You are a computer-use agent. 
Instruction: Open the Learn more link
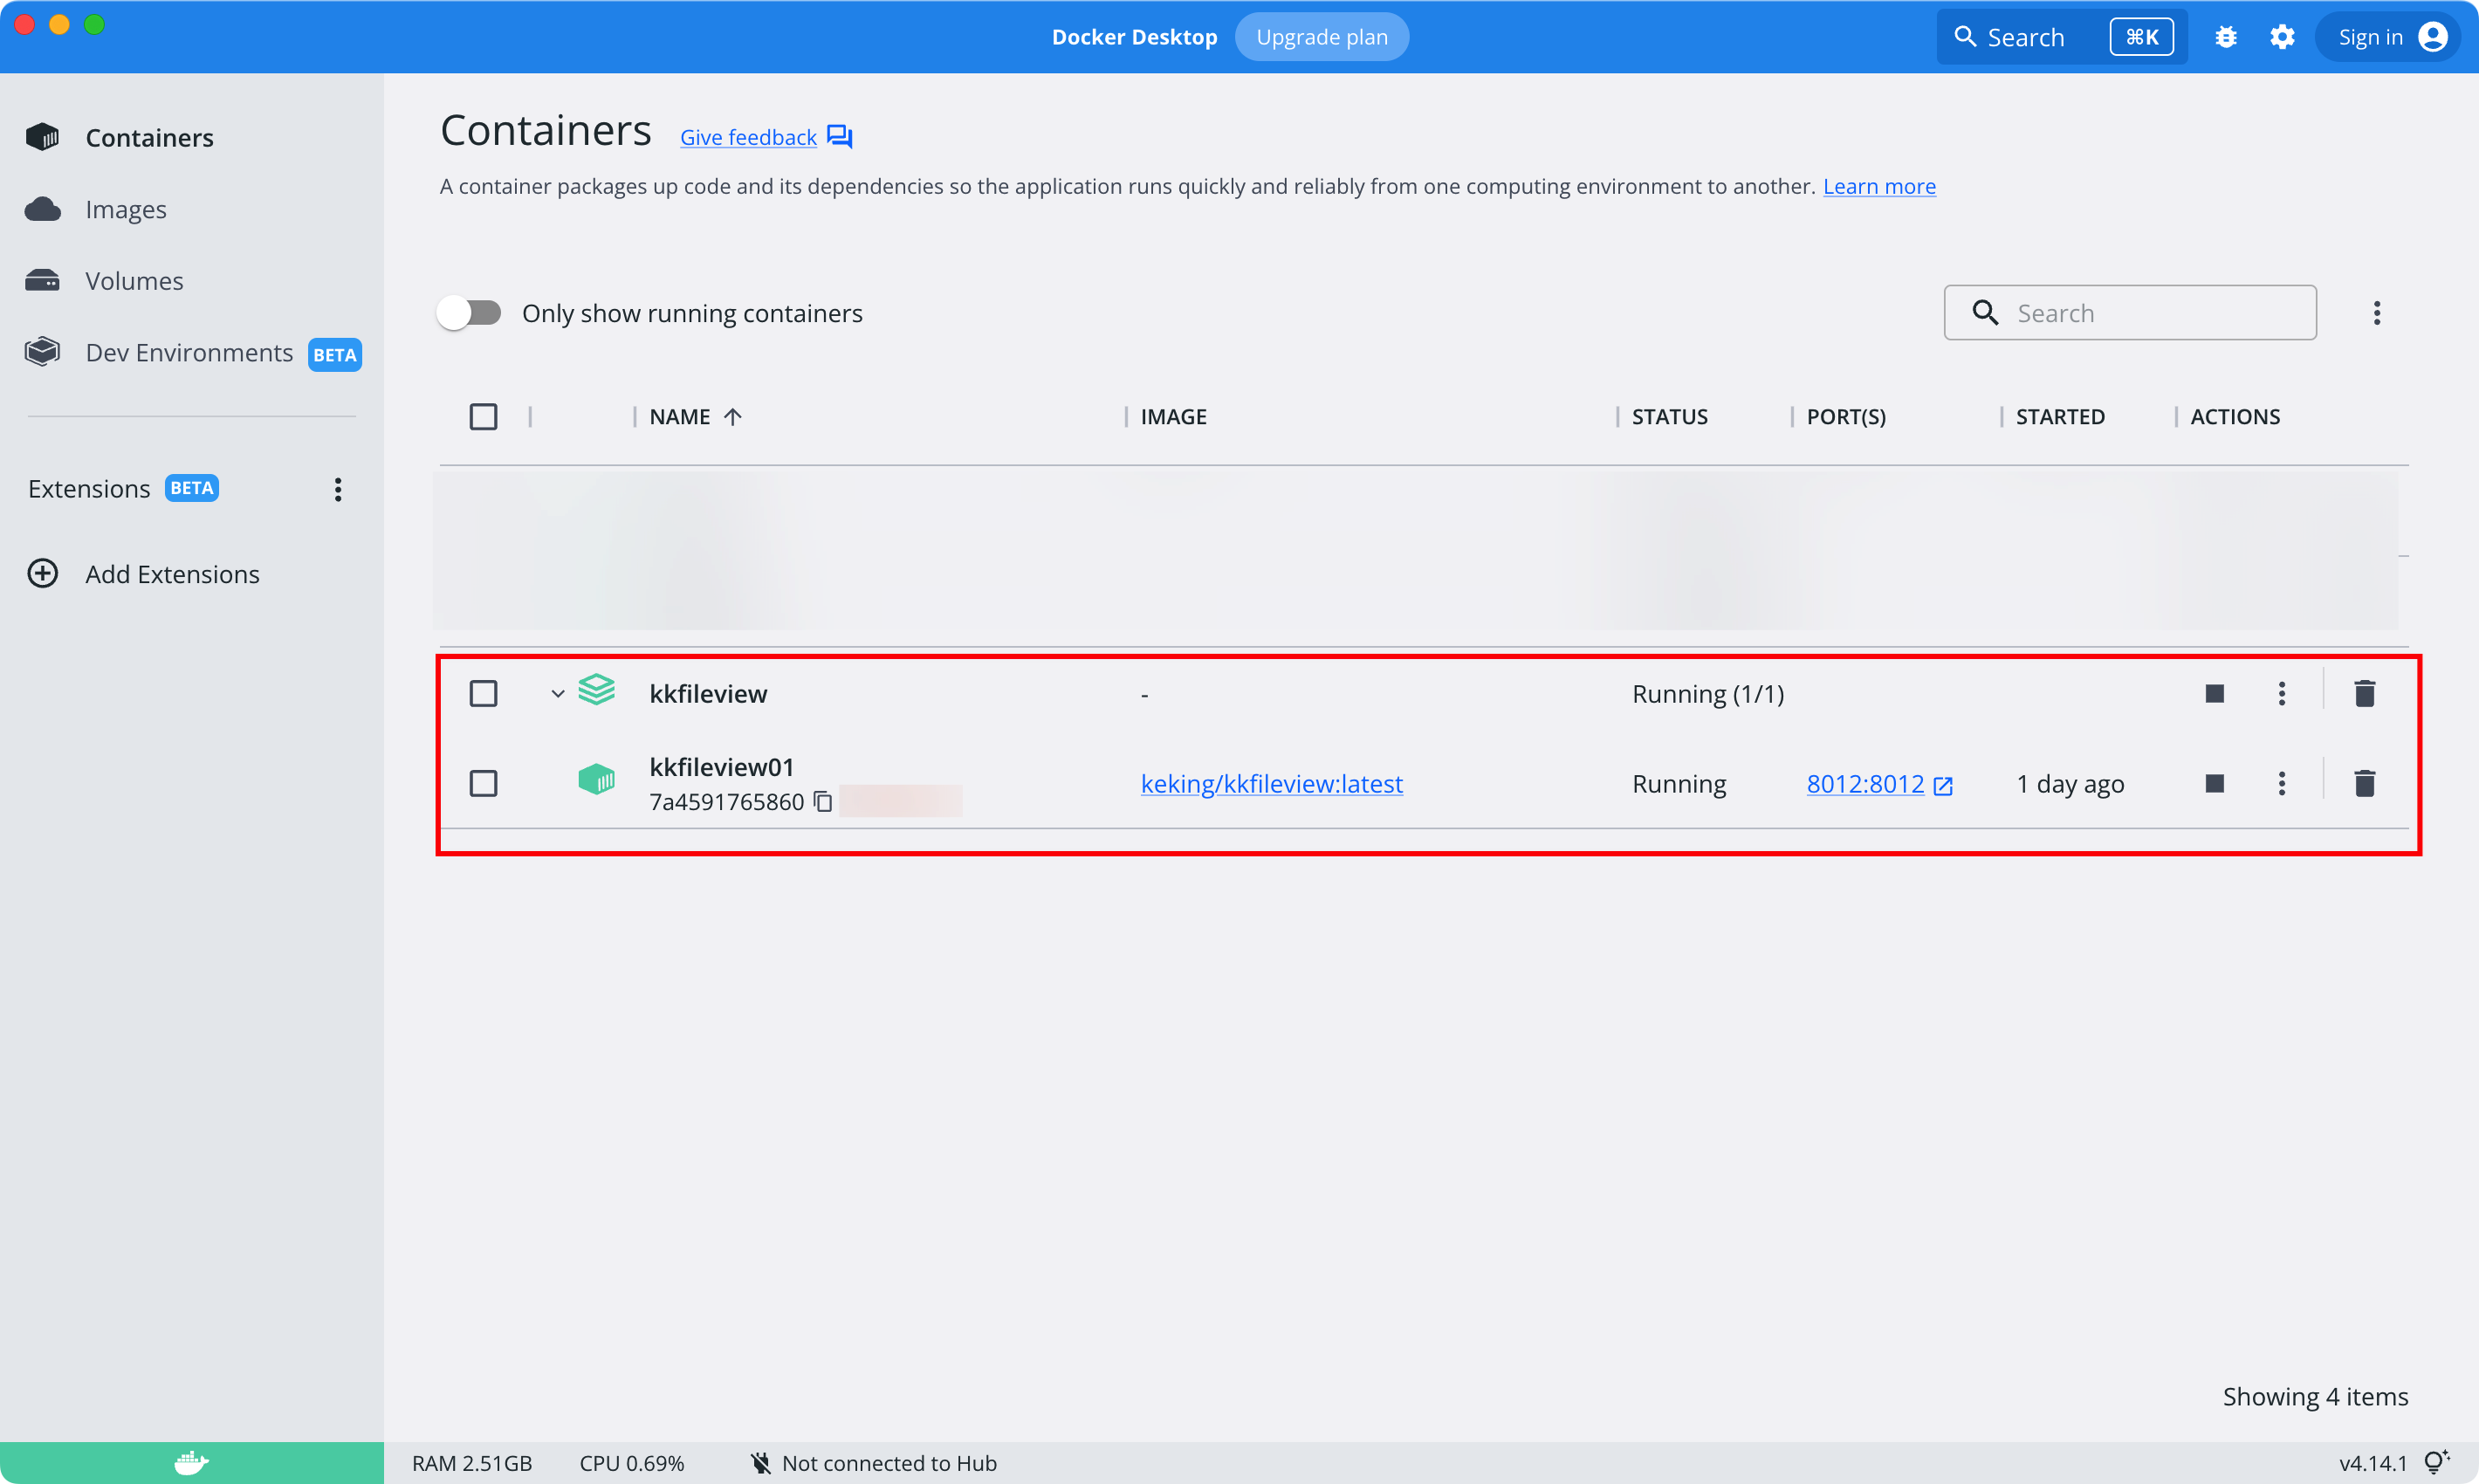coord(1879,186)
